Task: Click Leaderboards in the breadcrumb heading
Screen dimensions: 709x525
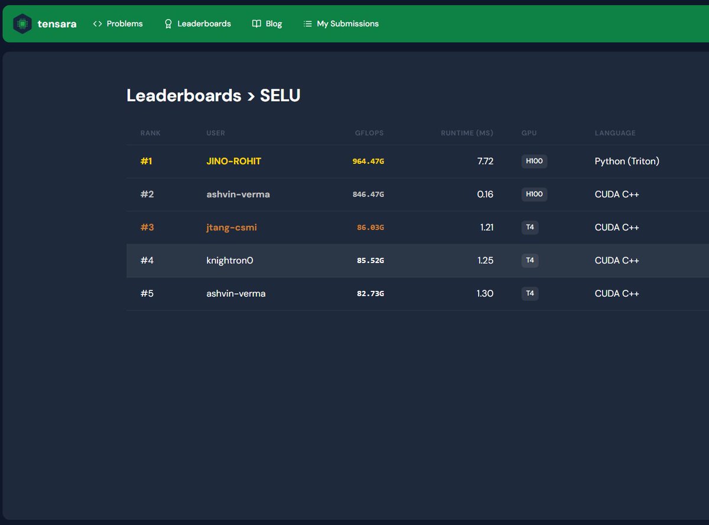Action: 184,95
